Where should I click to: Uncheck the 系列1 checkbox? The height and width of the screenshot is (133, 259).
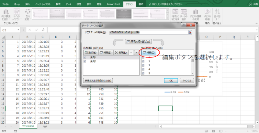point(85,57)
